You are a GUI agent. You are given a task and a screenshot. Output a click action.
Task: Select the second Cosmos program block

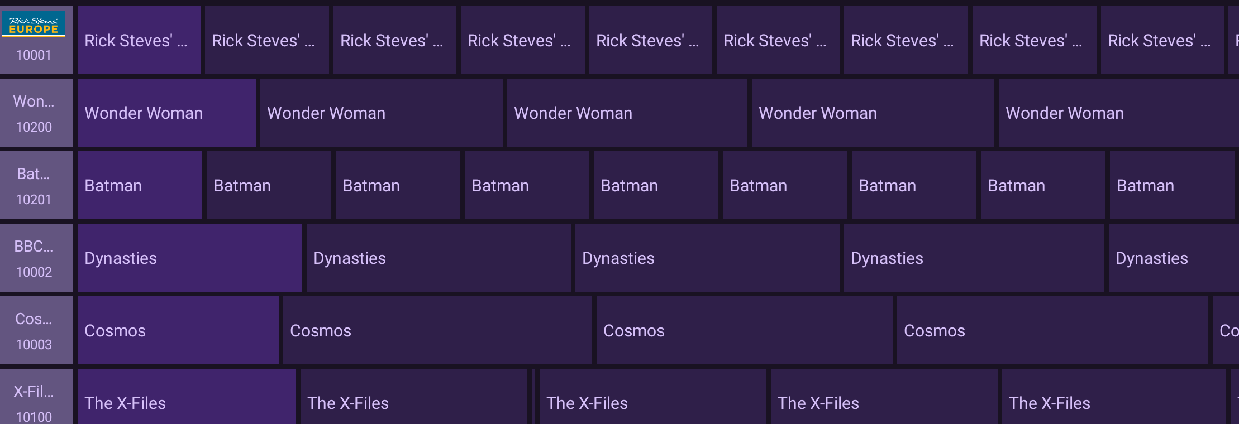(437, 331)
